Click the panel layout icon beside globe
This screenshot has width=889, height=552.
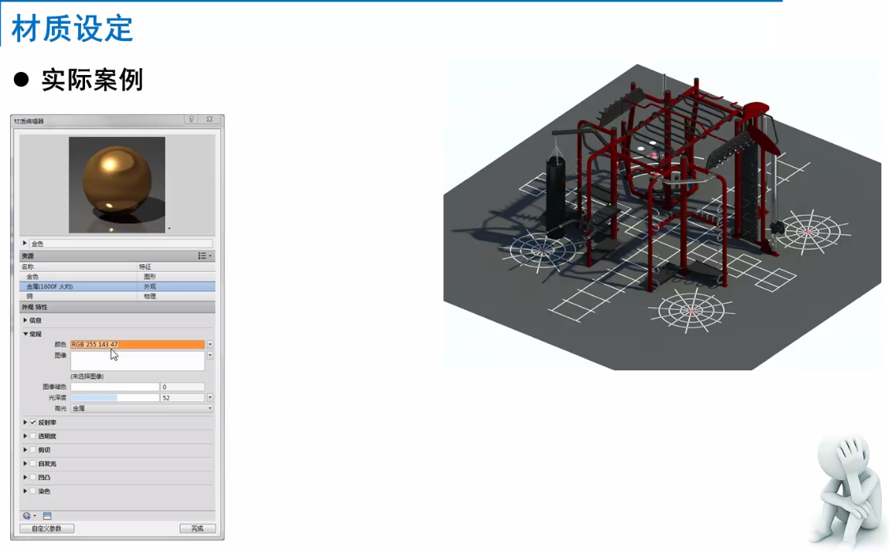pos(47,516)
